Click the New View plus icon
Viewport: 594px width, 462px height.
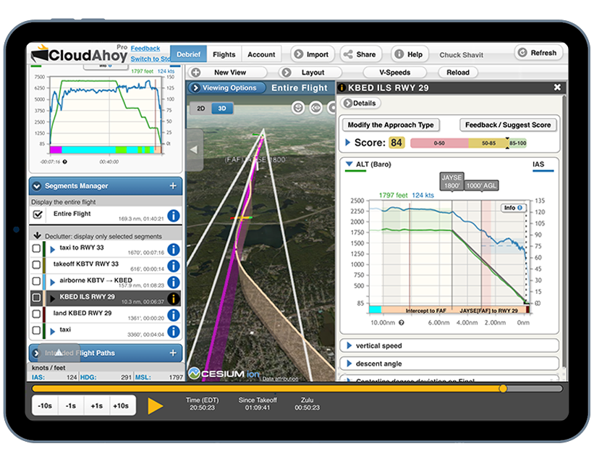196,72
